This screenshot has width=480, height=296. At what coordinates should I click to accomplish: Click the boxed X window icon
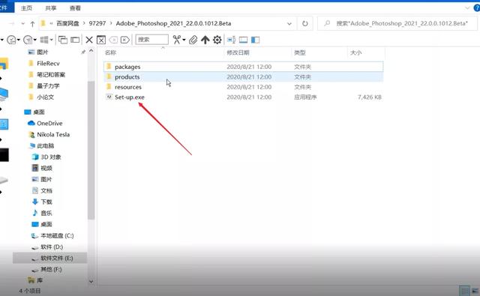[x=101, y=40]
